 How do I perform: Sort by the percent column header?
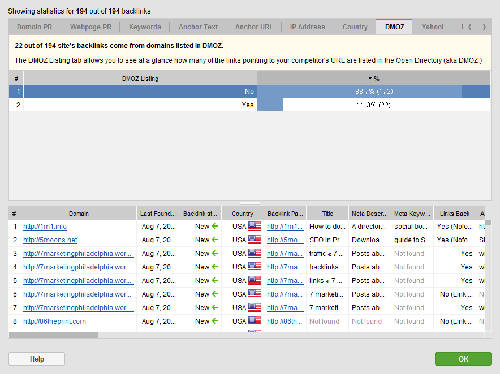click(x=373, y=79)
